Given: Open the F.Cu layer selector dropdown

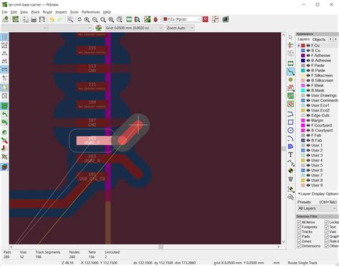Looking at the screenshot, I should pyautogui.click(x=182, y=19).
